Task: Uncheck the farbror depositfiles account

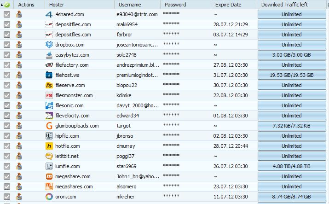Action: coord(7,35)
